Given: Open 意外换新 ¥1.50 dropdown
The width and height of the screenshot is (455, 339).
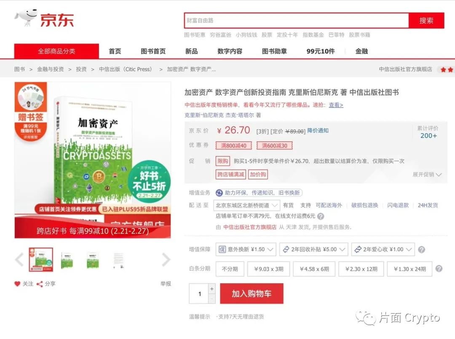Looking at the screenshot, I should pos(246,249).
